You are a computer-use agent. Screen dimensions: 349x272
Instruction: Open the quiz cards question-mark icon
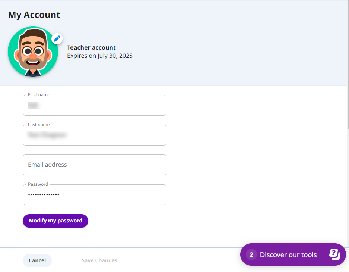tap(335, 254)
